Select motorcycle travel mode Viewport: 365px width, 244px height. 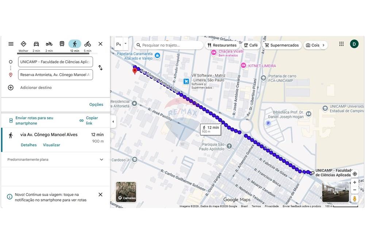(49, 44)
